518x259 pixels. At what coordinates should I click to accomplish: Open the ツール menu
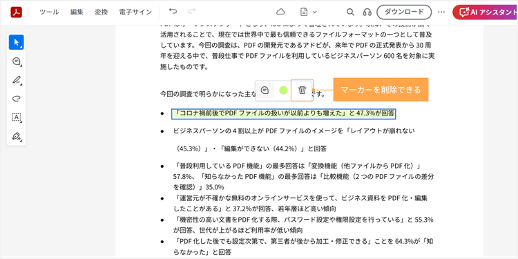pos(49,12)
